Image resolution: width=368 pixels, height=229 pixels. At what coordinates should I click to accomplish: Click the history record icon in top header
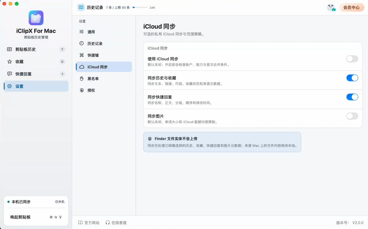click(x=81, y=7)
